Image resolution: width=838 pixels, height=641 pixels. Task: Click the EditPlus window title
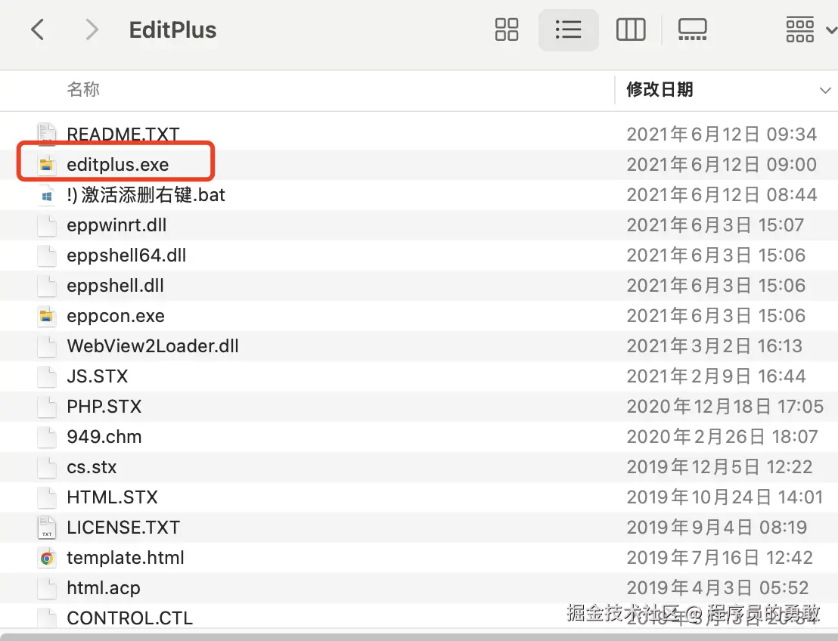coord(172,30)
